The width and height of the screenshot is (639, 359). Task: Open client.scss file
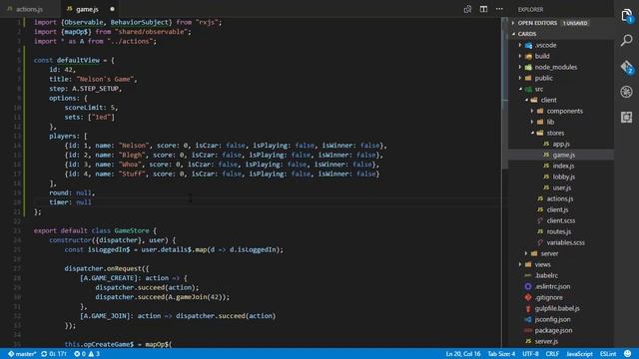(x=561, y=220)
